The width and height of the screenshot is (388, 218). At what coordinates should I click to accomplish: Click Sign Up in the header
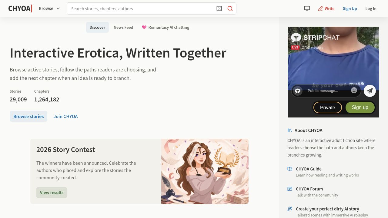coord(350,8)
